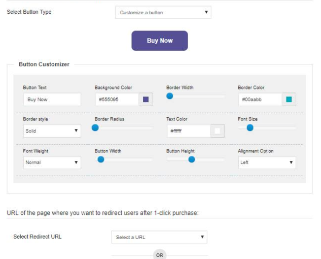Open the Select Redirect URL dropdown

click(x=159, y=237)
